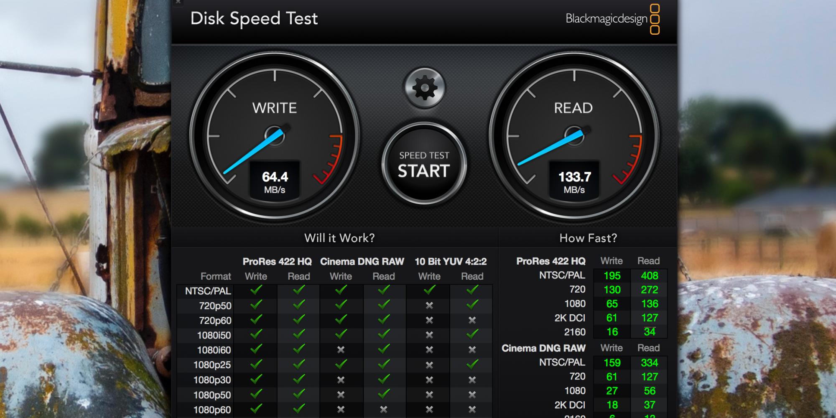Viewport: 836px width, 418px height.
Task: Click 1080p30 Cinema DNG RAW Write cross
Action: pos(341,380)
